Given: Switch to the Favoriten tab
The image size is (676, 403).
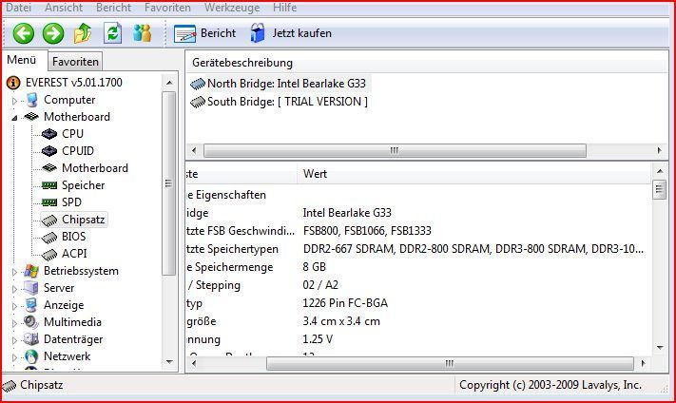Looking at the screenshot, I should click(x=75, y=62).
